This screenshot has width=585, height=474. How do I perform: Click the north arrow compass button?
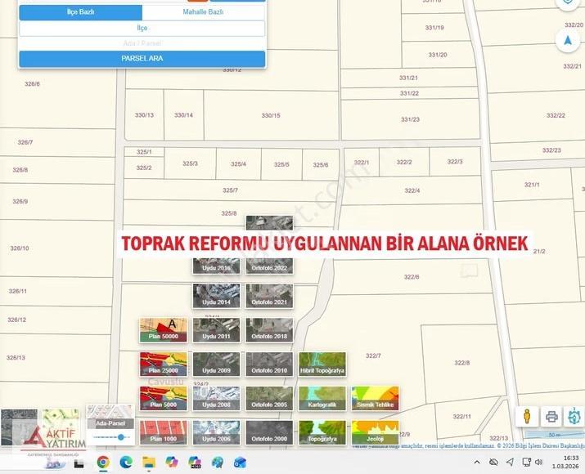coord(568,40)
